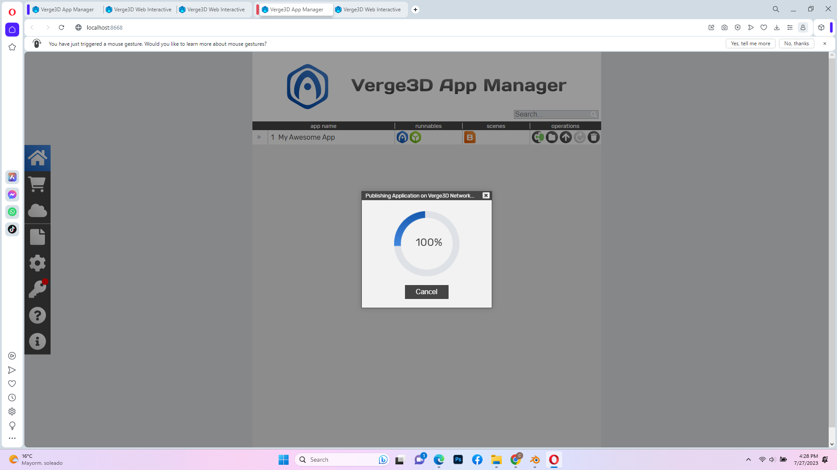Viewport: 837px width, 470px height.
Task: Open Windows Start menu
Action: click(x=283, y=460)
